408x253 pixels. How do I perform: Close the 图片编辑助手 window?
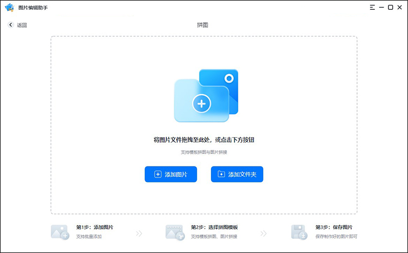click(400, 8)
